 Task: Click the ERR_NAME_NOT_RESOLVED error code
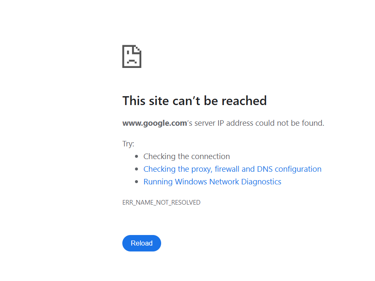coord(161,203)
